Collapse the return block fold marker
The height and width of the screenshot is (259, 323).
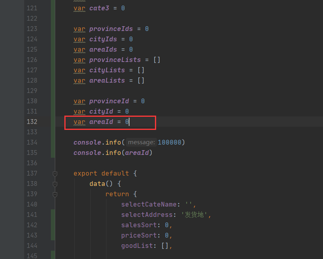[55, 195]
